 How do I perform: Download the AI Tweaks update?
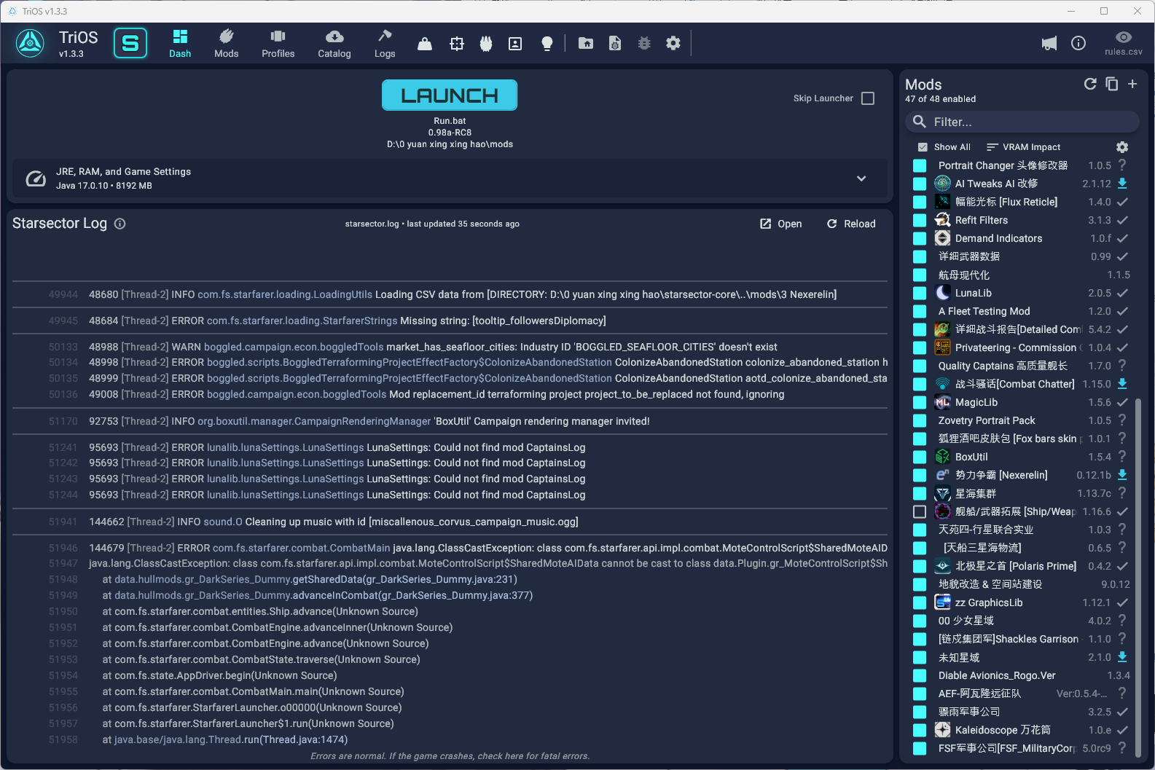1122,184
